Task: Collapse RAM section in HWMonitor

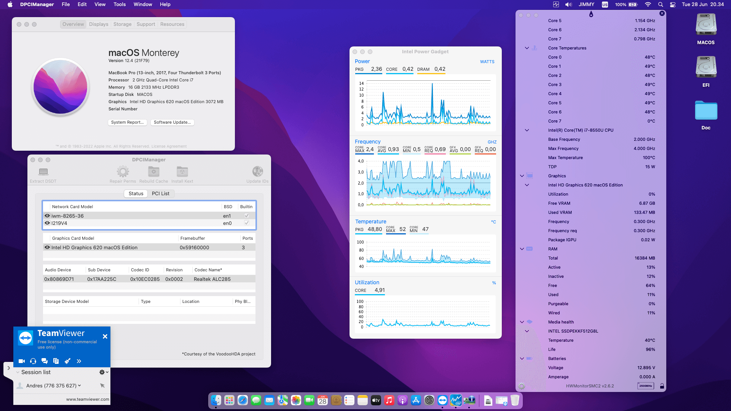Action: (522, 249)
